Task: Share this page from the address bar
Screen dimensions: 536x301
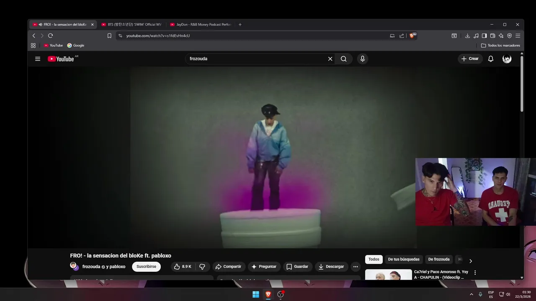Action: click(x=402, y=36)
